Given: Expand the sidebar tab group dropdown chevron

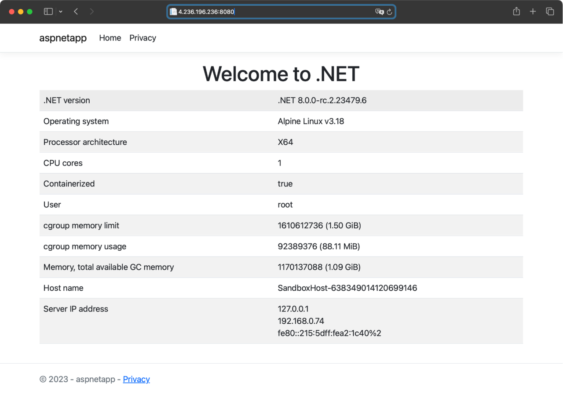Looking at the screenshot, I should coord(61,12).
